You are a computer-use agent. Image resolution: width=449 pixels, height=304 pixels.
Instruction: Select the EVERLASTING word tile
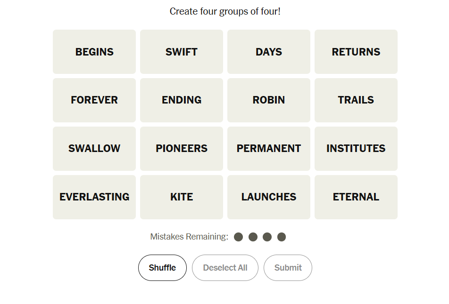tap(94, 197)
